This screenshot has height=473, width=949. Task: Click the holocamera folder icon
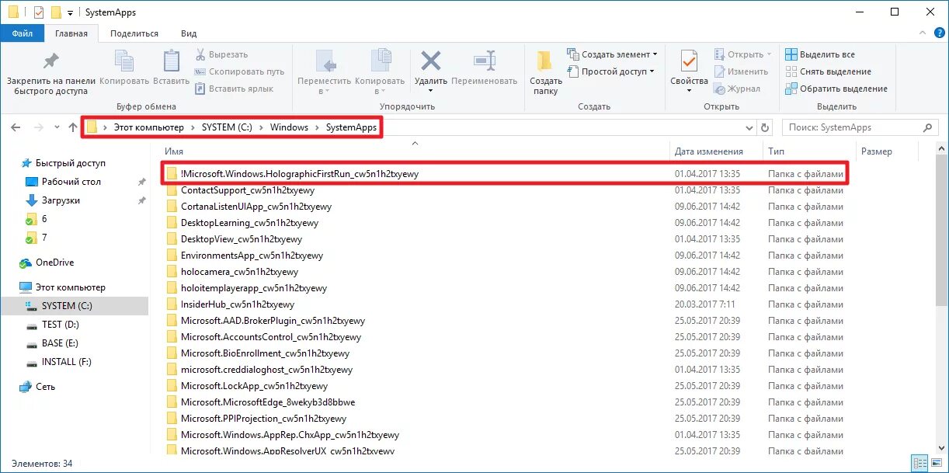pyautogui.click(x=172, y=272)
